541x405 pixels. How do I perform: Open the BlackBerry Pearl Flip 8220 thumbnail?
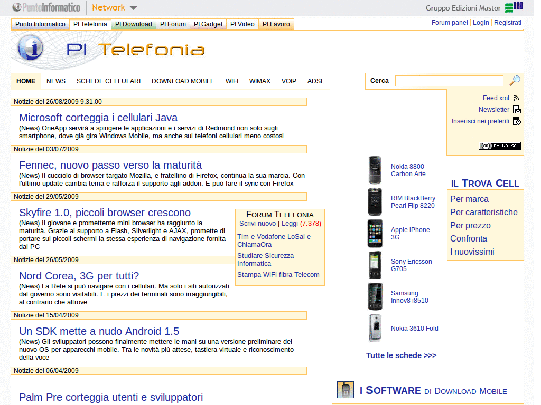(375, 202)
